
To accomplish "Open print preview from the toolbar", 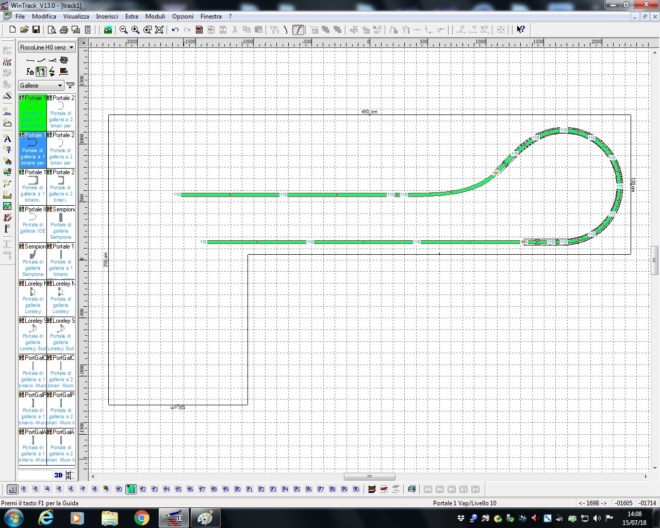I will 52,30.
